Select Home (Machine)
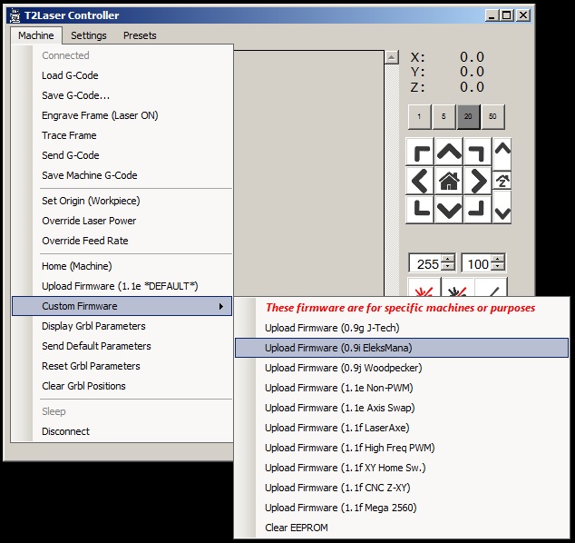The image size is (575, 543). click(122, 266)
